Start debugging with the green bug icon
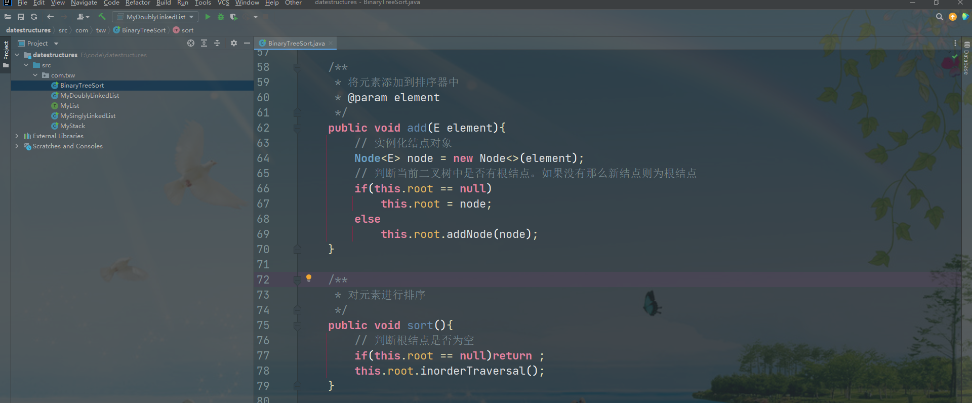 point(221,17)
